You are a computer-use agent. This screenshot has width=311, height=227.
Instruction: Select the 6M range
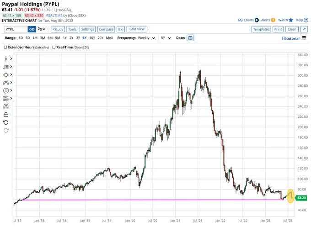point(50,37)
